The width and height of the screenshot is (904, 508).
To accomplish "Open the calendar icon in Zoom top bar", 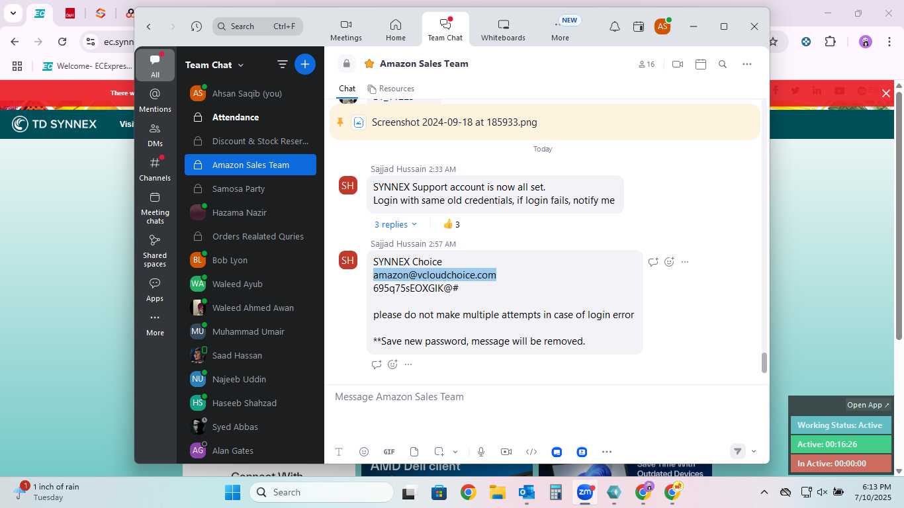I will pos(639,26).
